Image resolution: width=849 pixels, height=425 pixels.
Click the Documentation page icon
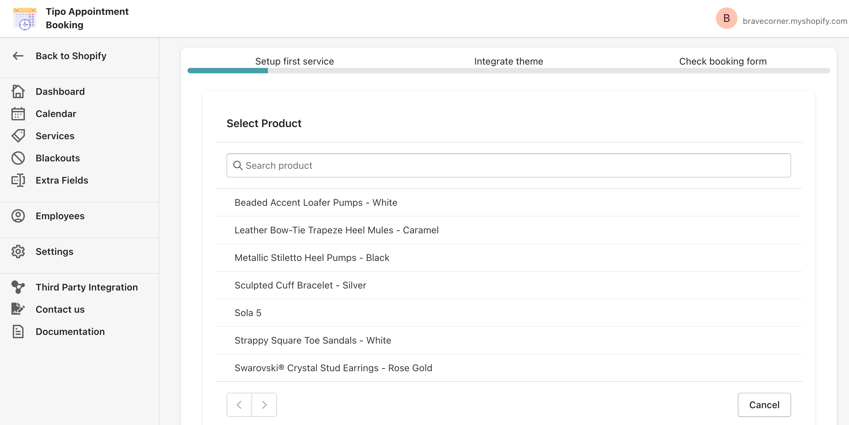click(x=18, y=332)
